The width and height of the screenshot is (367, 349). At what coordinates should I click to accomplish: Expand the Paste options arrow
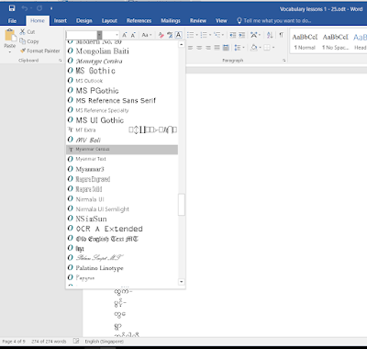click(10, 51)
